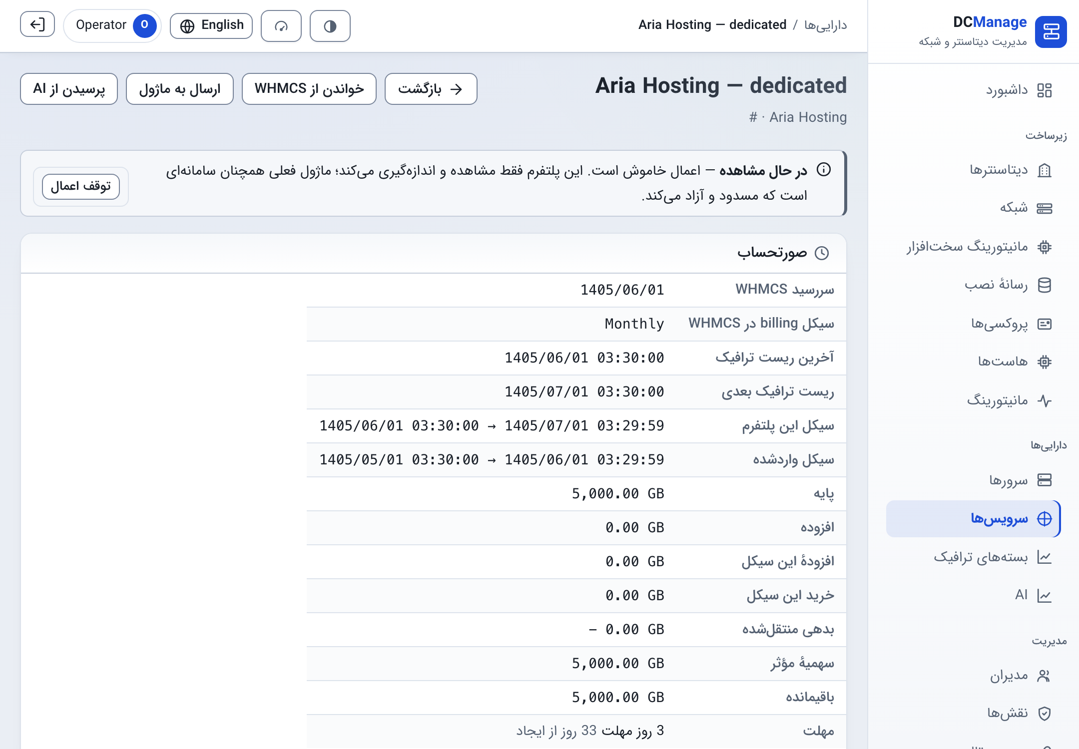Click the shield icon beside نقش‌ها

point(1045,714)
